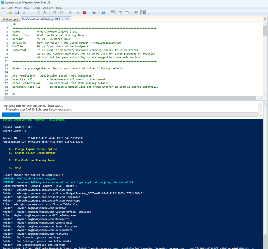Click the https://youtube.com/thecloudgeezer text

pos(63,46)
